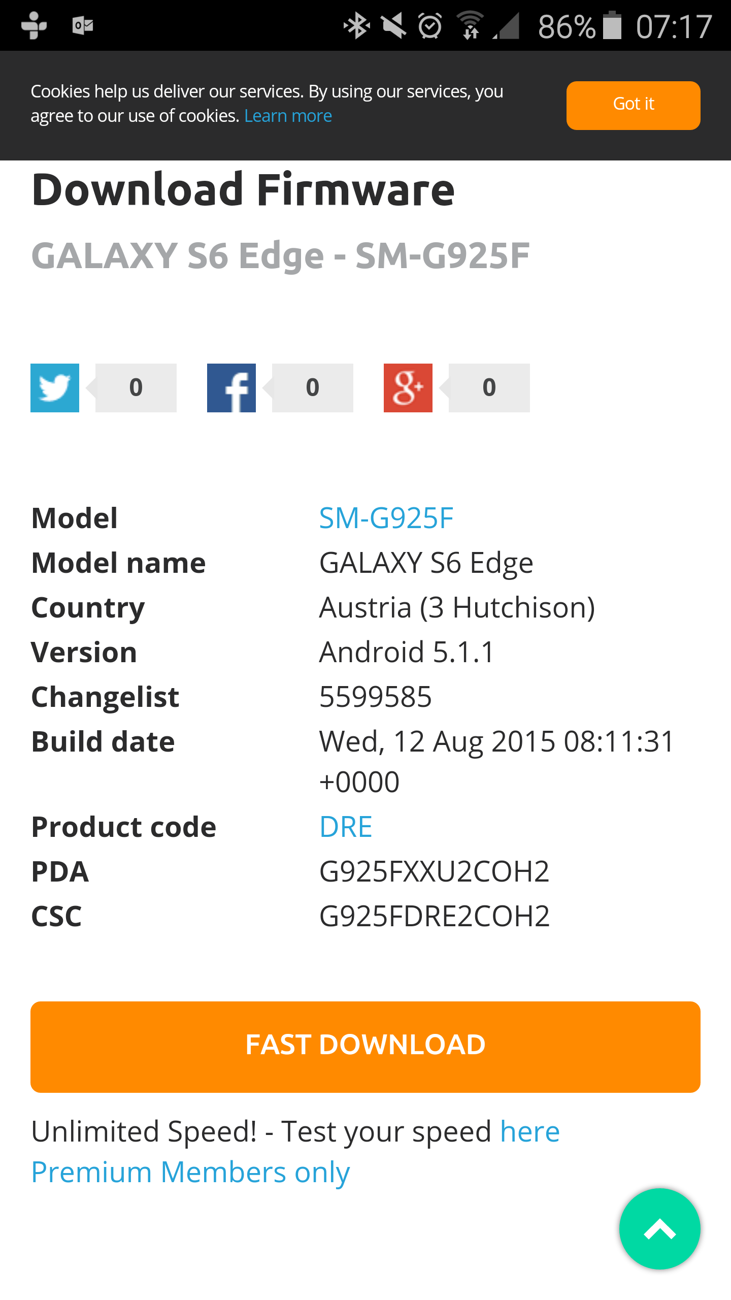Tap the Google Plus share icon
This screenshot has height=1300, width=731.
408,388
